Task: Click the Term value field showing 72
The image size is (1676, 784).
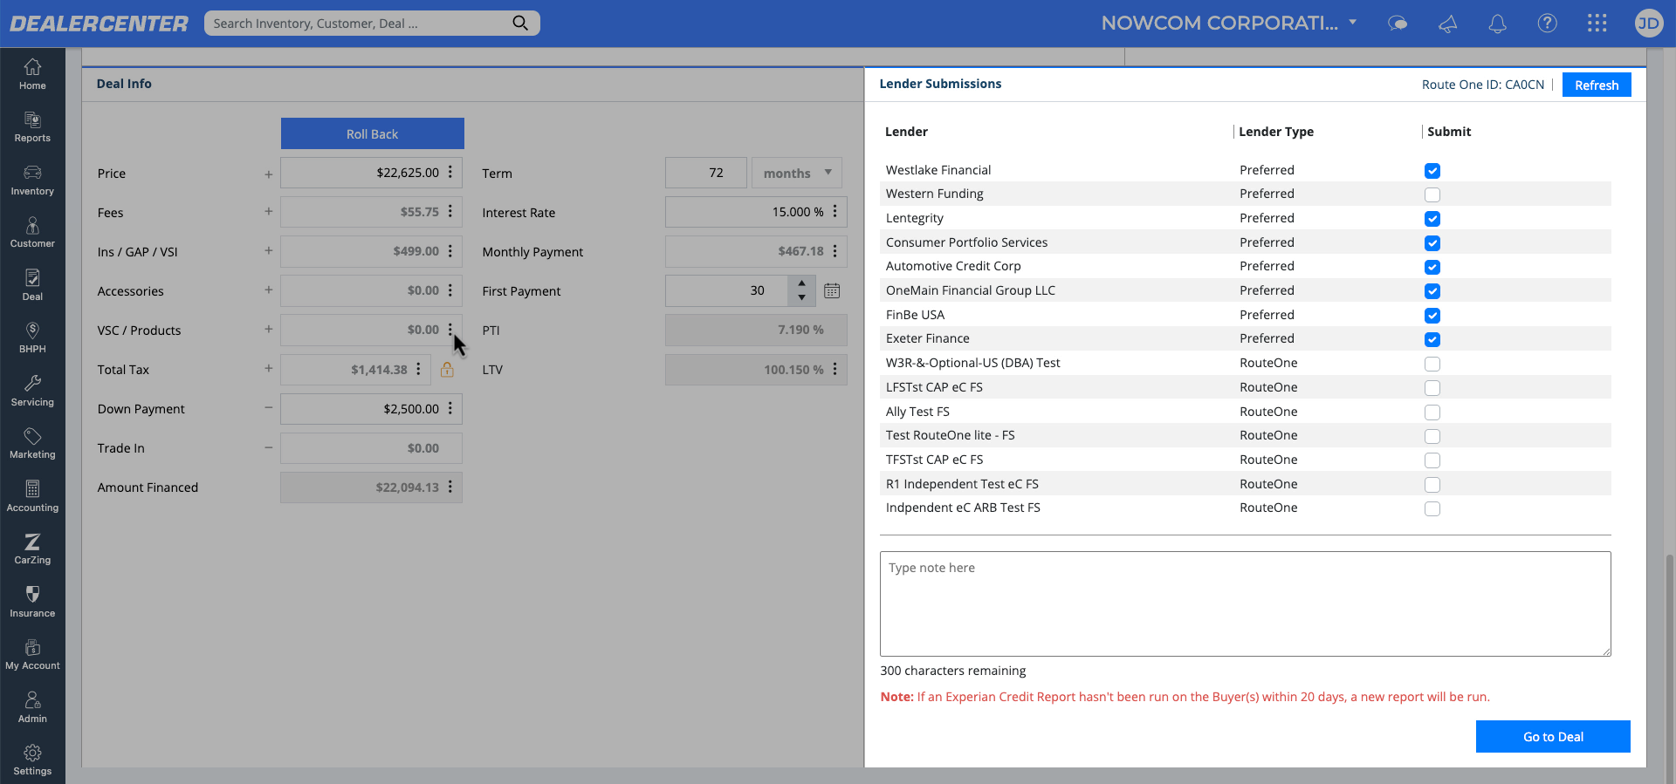Action: (x=706, y=173)
